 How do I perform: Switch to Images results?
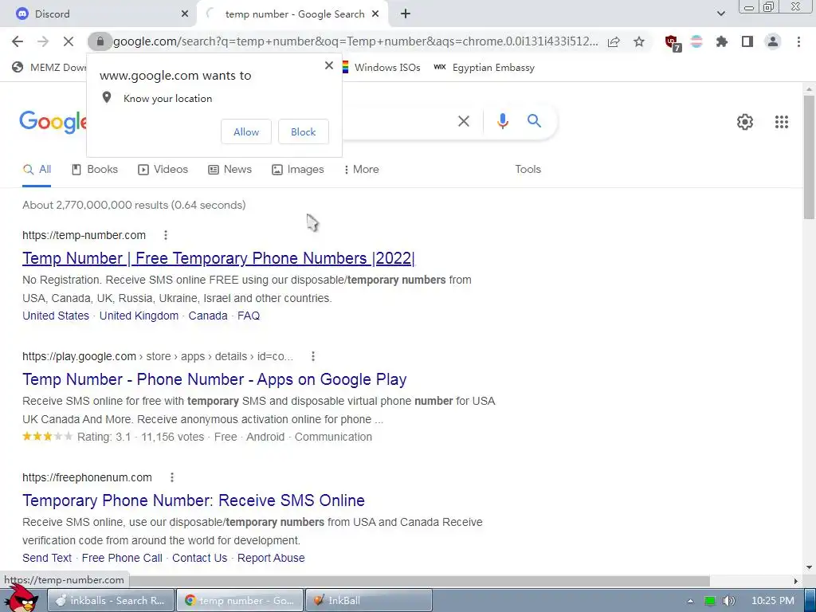coord(298,170)
